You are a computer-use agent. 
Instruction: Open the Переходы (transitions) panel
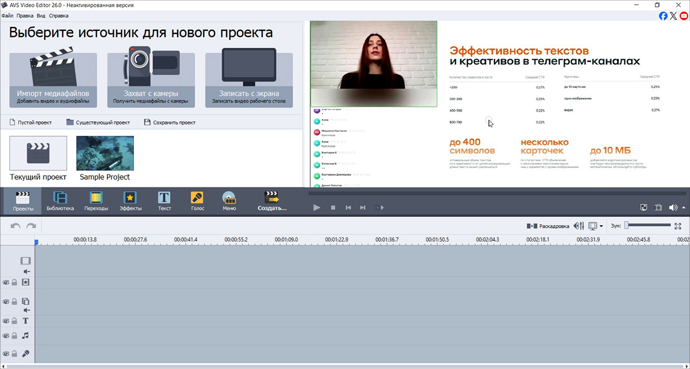pos(96,201)
